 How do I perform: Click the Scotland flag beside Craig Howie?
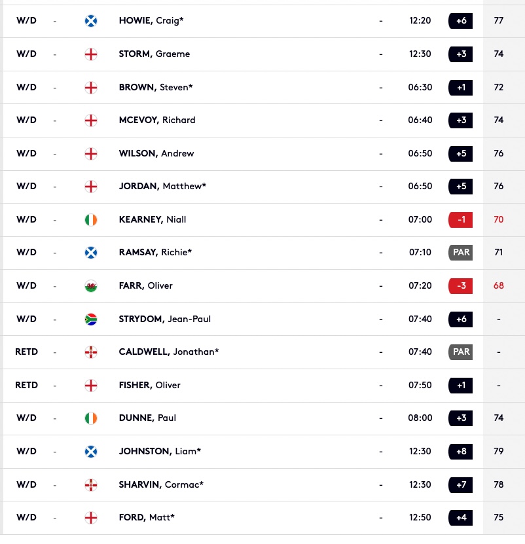(91, 21)
